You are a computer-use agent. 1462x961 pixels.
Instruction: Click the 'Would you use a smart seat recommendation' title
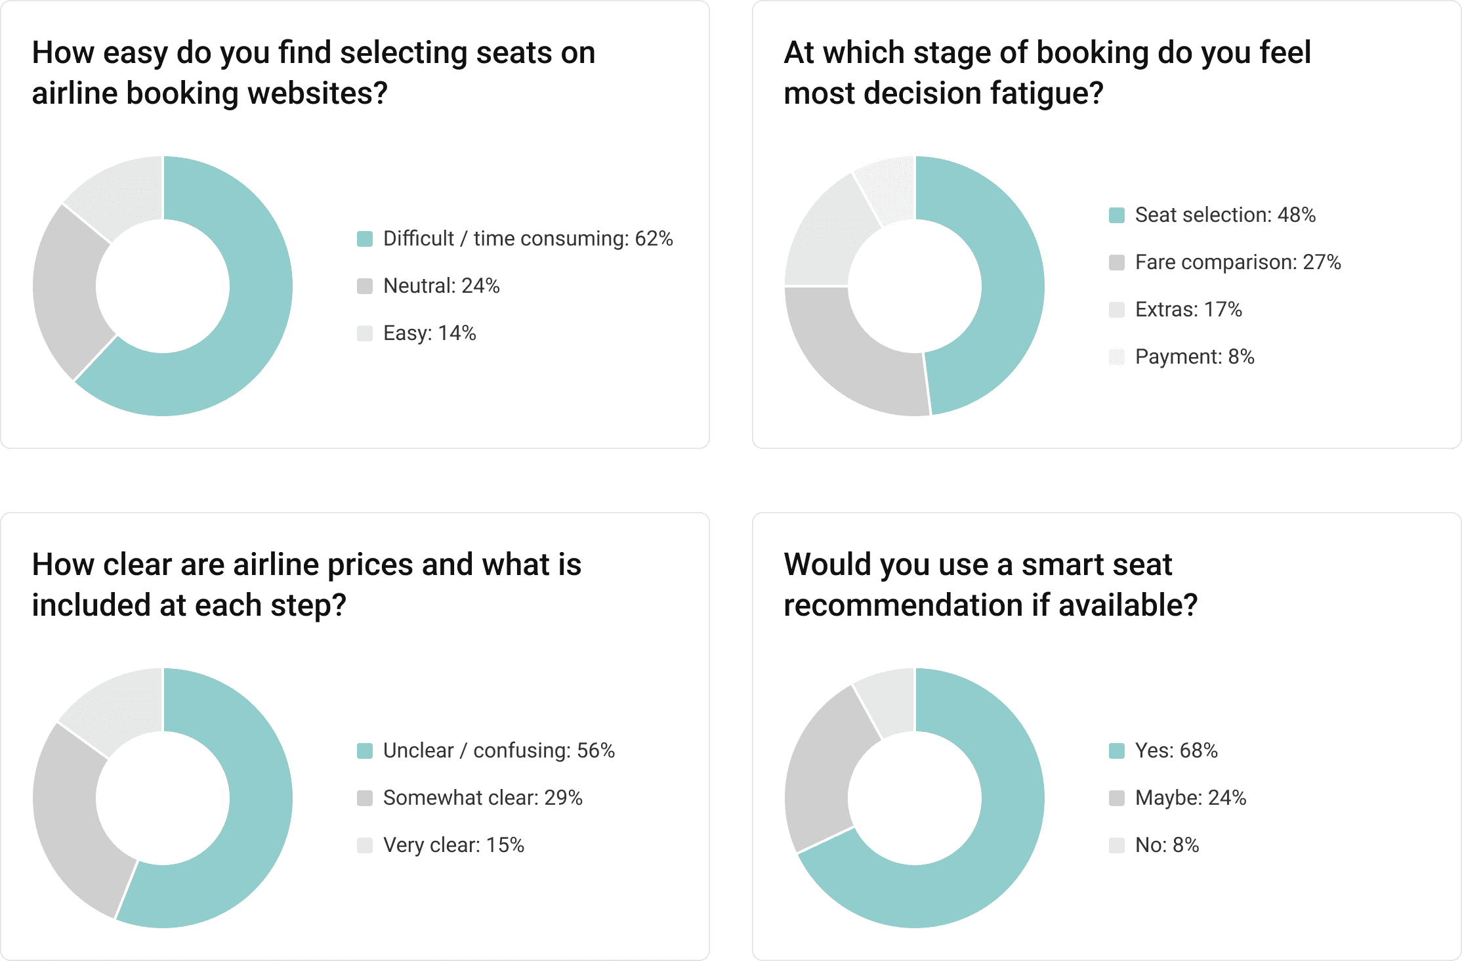(990, 584)
